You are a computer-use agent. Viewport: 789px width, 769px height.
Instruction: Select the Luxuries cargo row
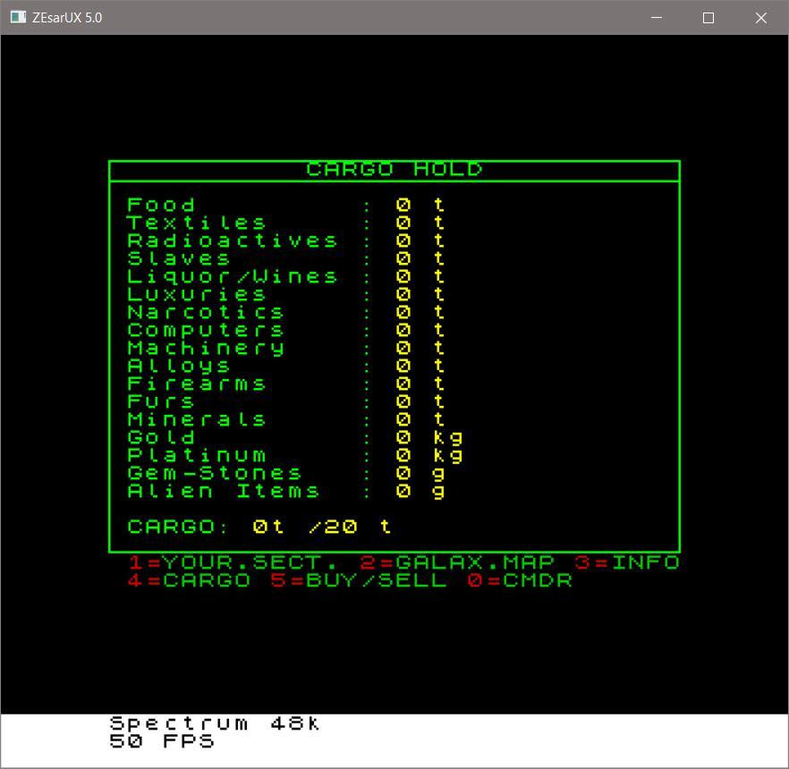tap(286, 294)
